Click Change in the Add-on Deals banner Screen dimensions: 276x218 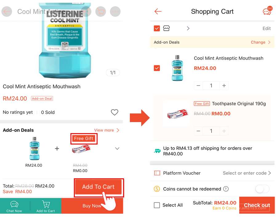[x=260, y=42]
